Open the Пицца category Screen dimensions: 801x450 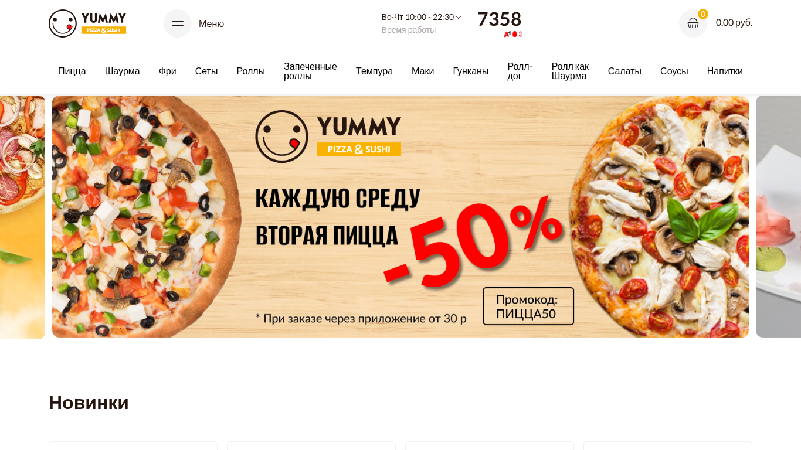click(x=72, y=71)
